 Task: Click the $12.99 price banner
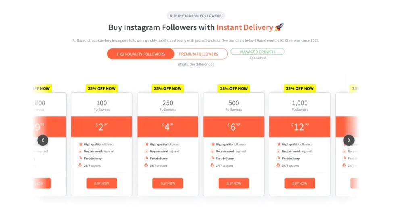(300, 127)
